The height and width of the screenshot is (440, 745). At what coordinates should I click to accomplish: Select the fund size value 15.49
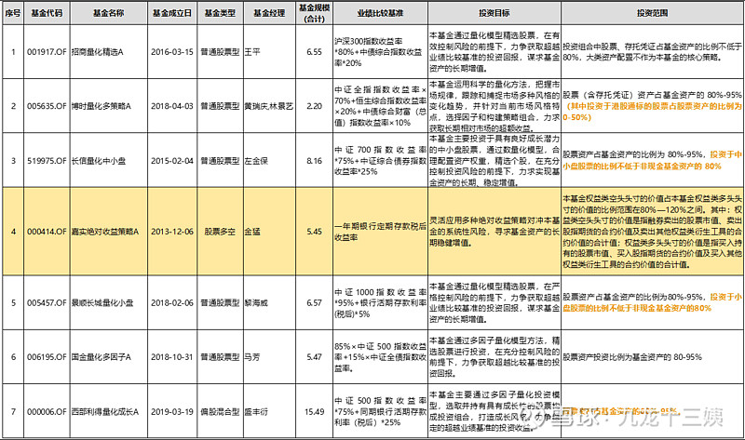point(314,412)
